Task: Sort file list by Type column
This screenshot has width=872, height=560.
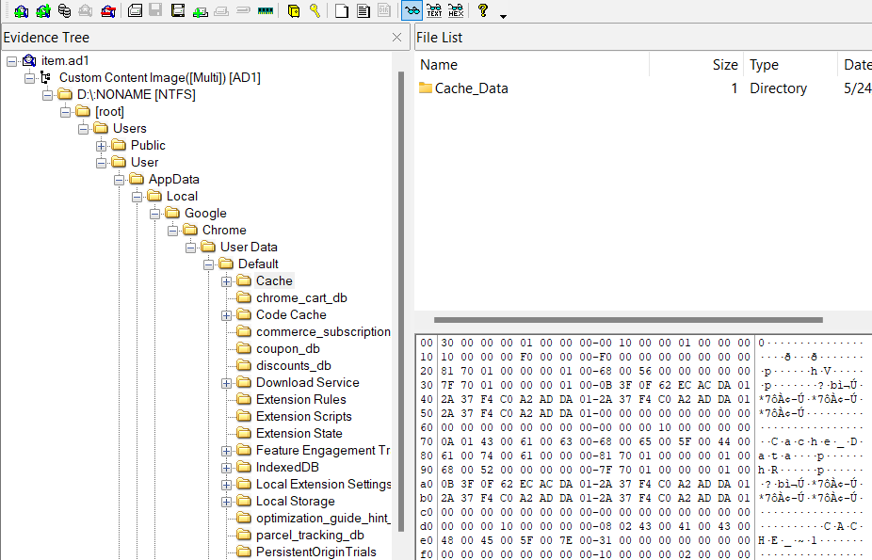Action: coord(790,65)
